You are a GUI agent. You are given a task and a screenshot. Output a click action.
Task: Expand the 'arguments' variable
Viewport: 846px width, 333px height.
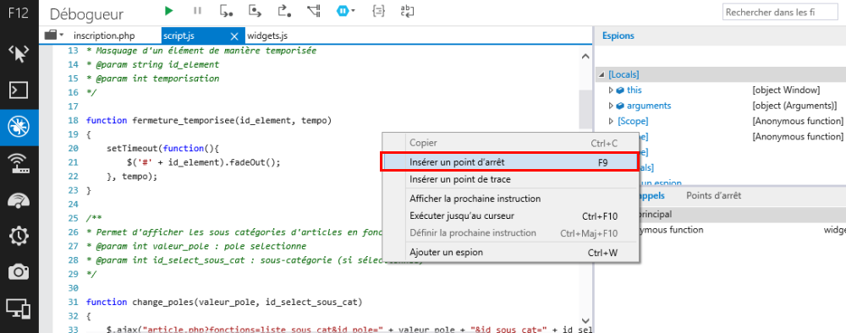pos(611,106)
